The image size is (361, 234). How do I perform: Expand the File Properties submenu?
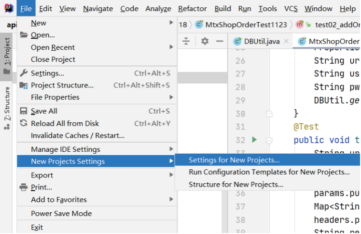pos(171,97)
